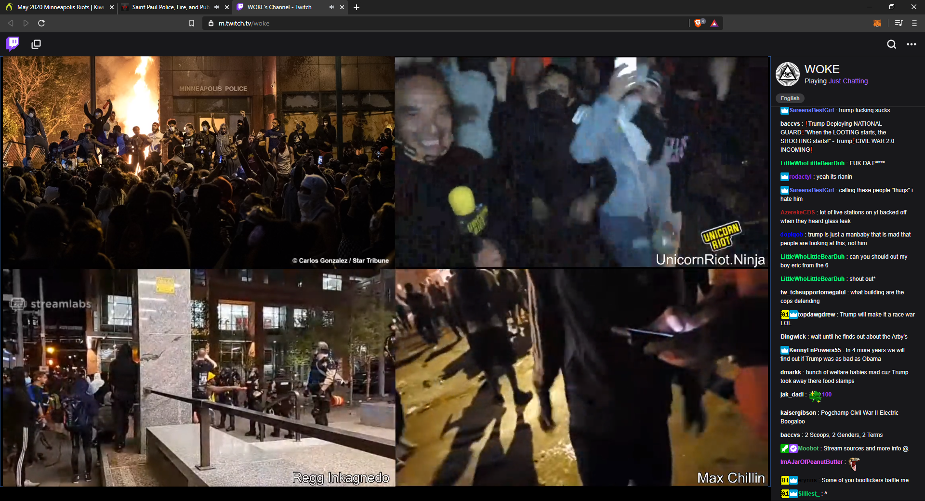Click the kaisergibson username in chat

pyautogui.click(x=798, y=413)
